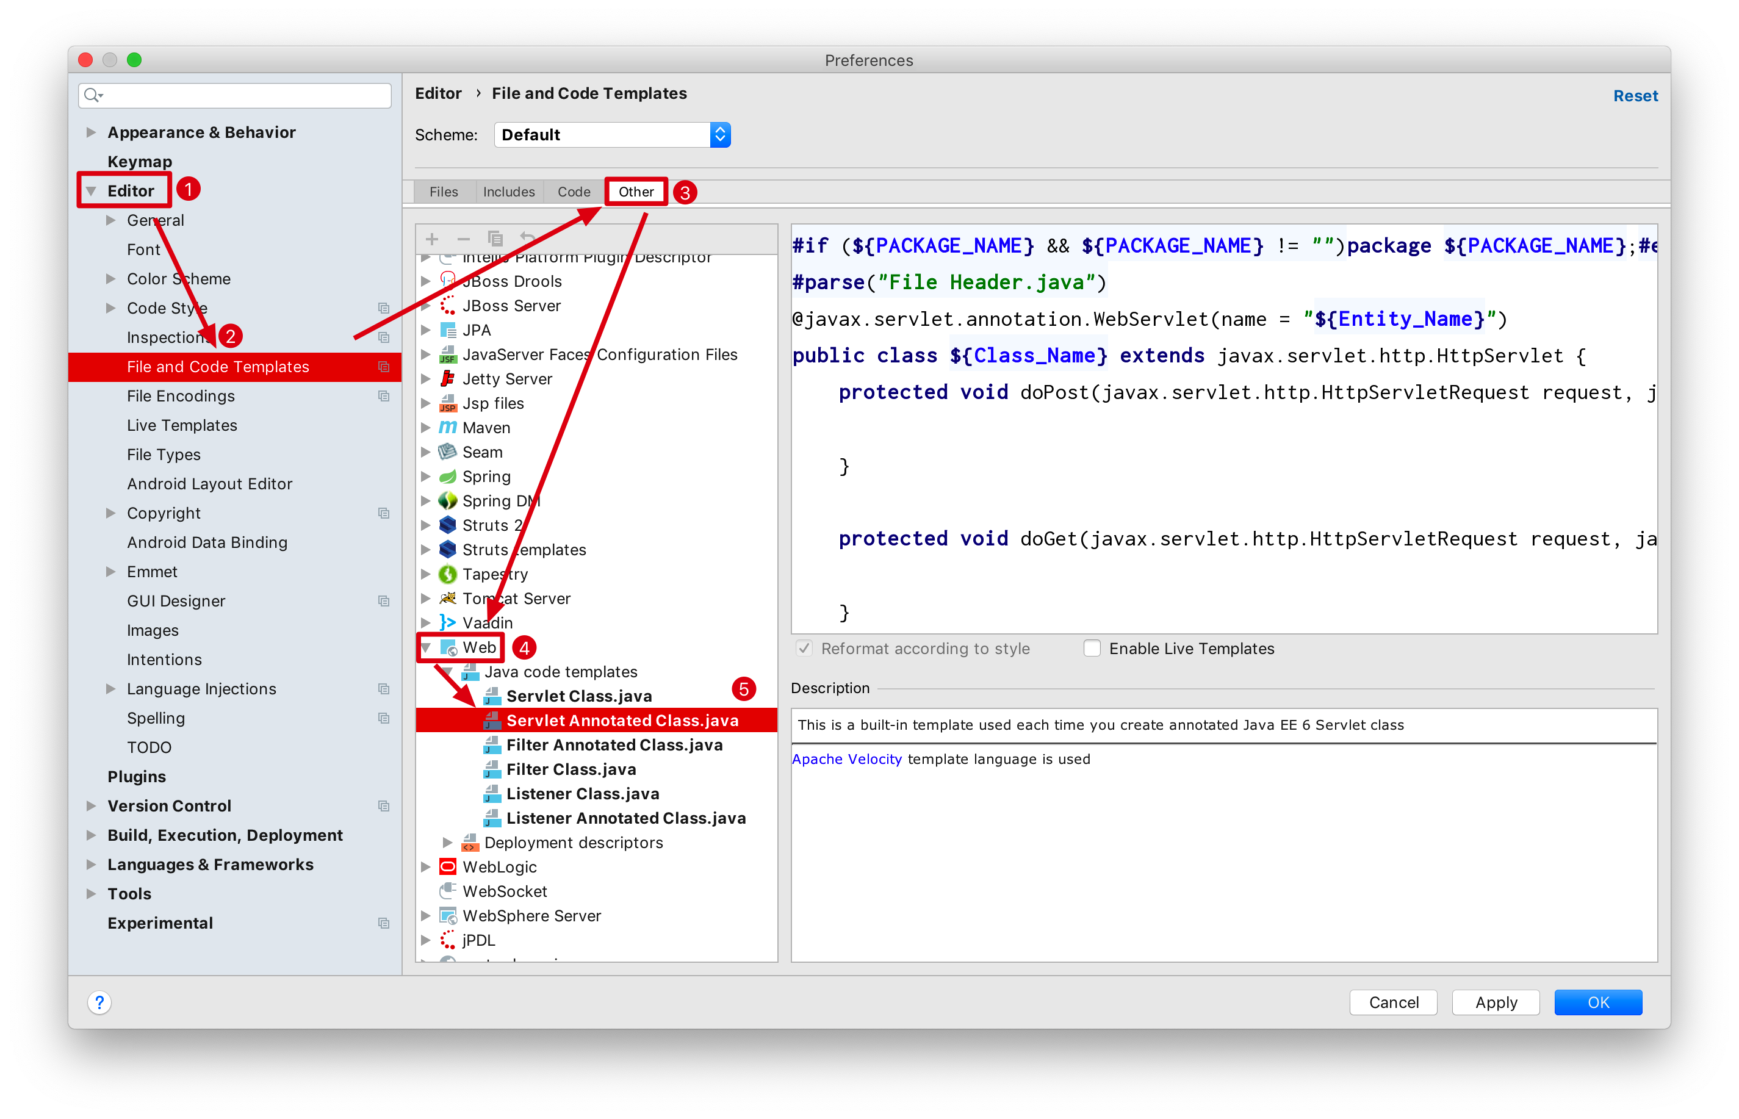Click the WebLogic icon
This screenshot has height=1119, width=1739.
[448, 867]
